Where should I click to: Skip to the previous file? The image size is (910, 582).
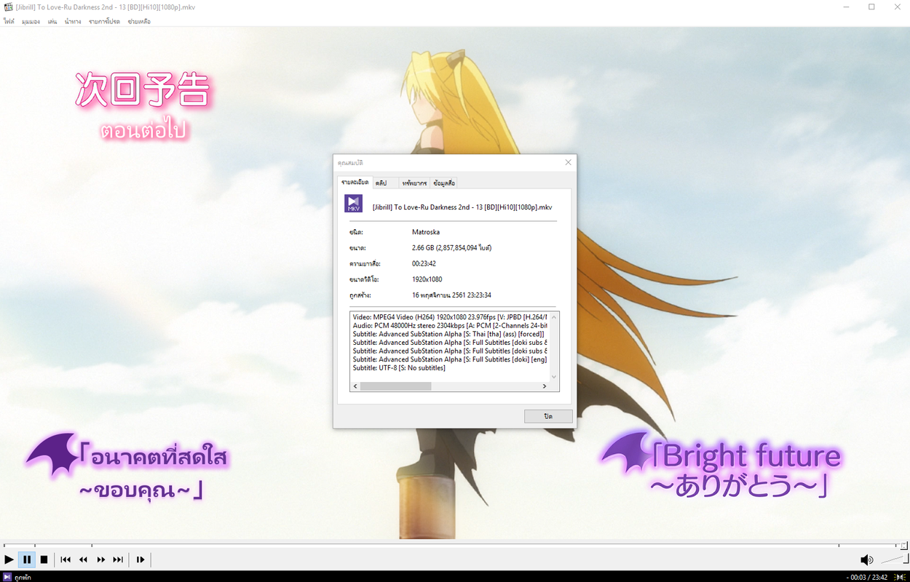point(66,559)
